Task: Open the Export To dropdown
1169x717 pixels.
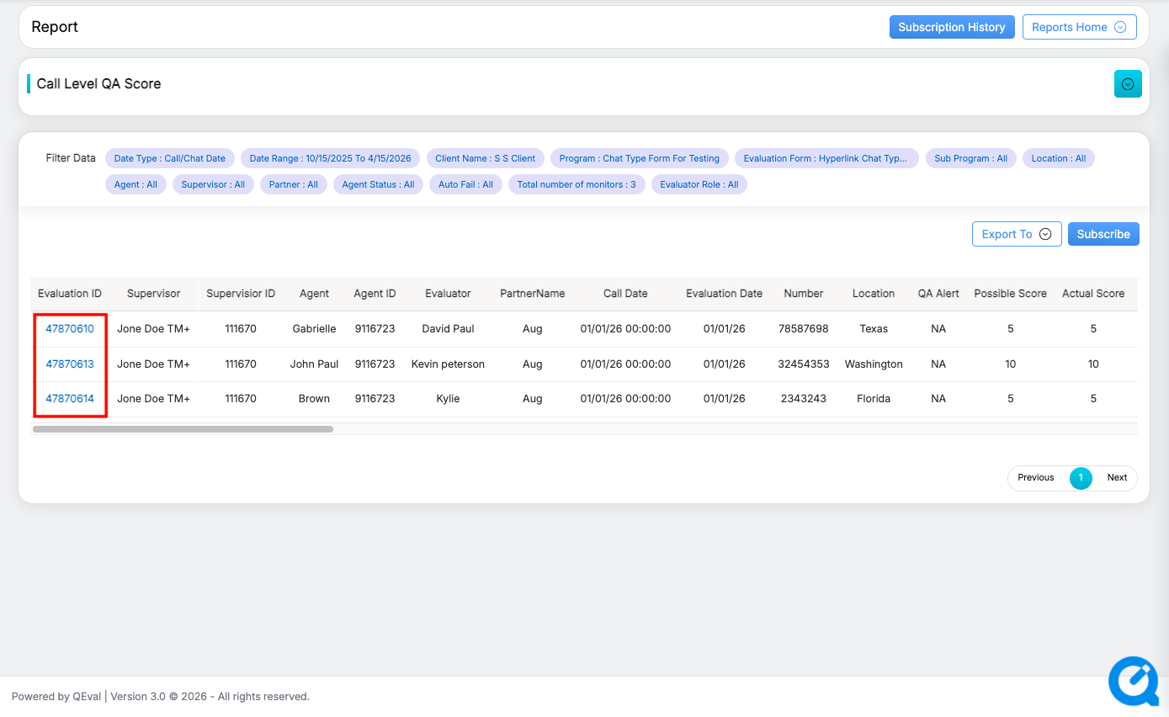Action: pyautogui.click(x=1016, y=234)
